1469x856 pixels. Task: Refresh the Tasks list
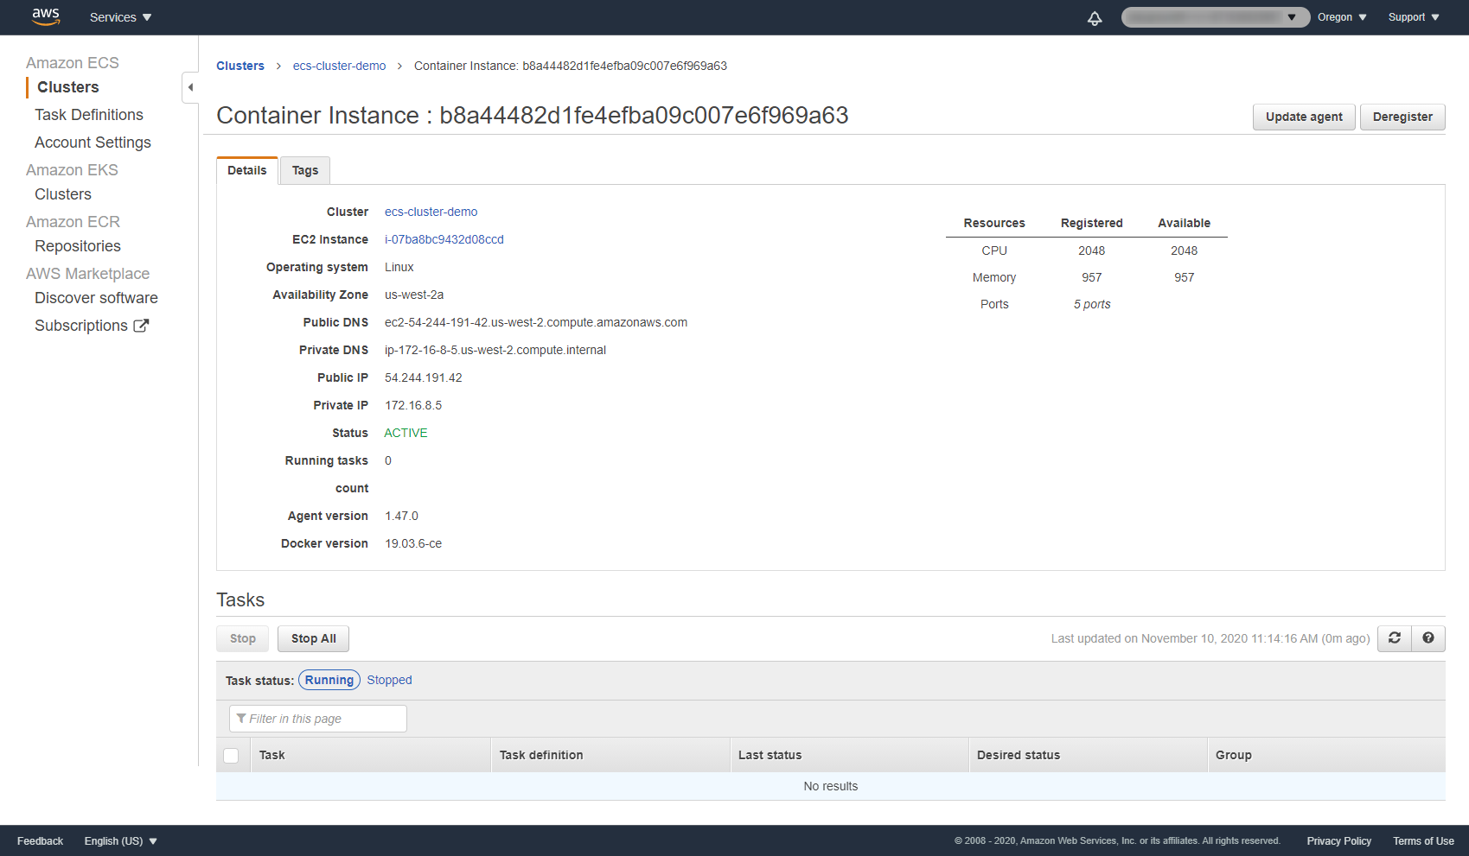[1394, 638]
